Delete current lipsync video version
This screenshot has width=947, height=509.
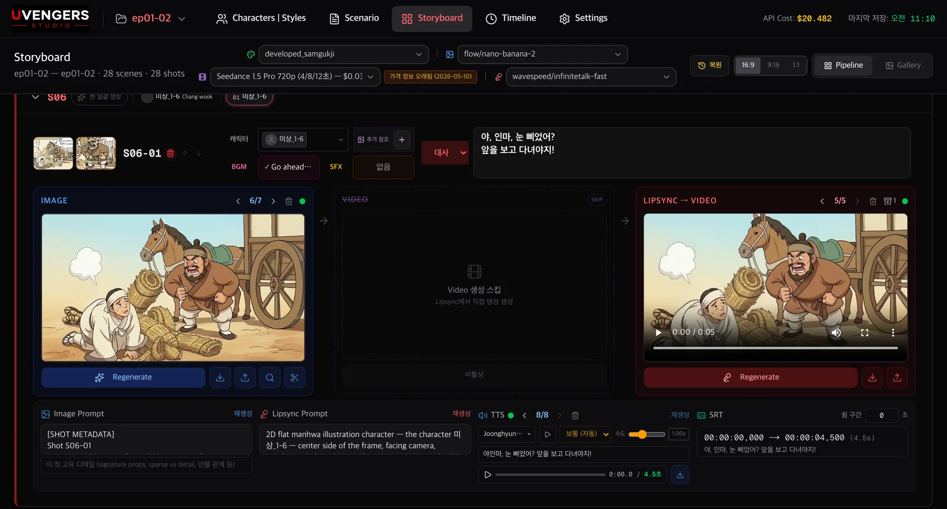[873, 201]
